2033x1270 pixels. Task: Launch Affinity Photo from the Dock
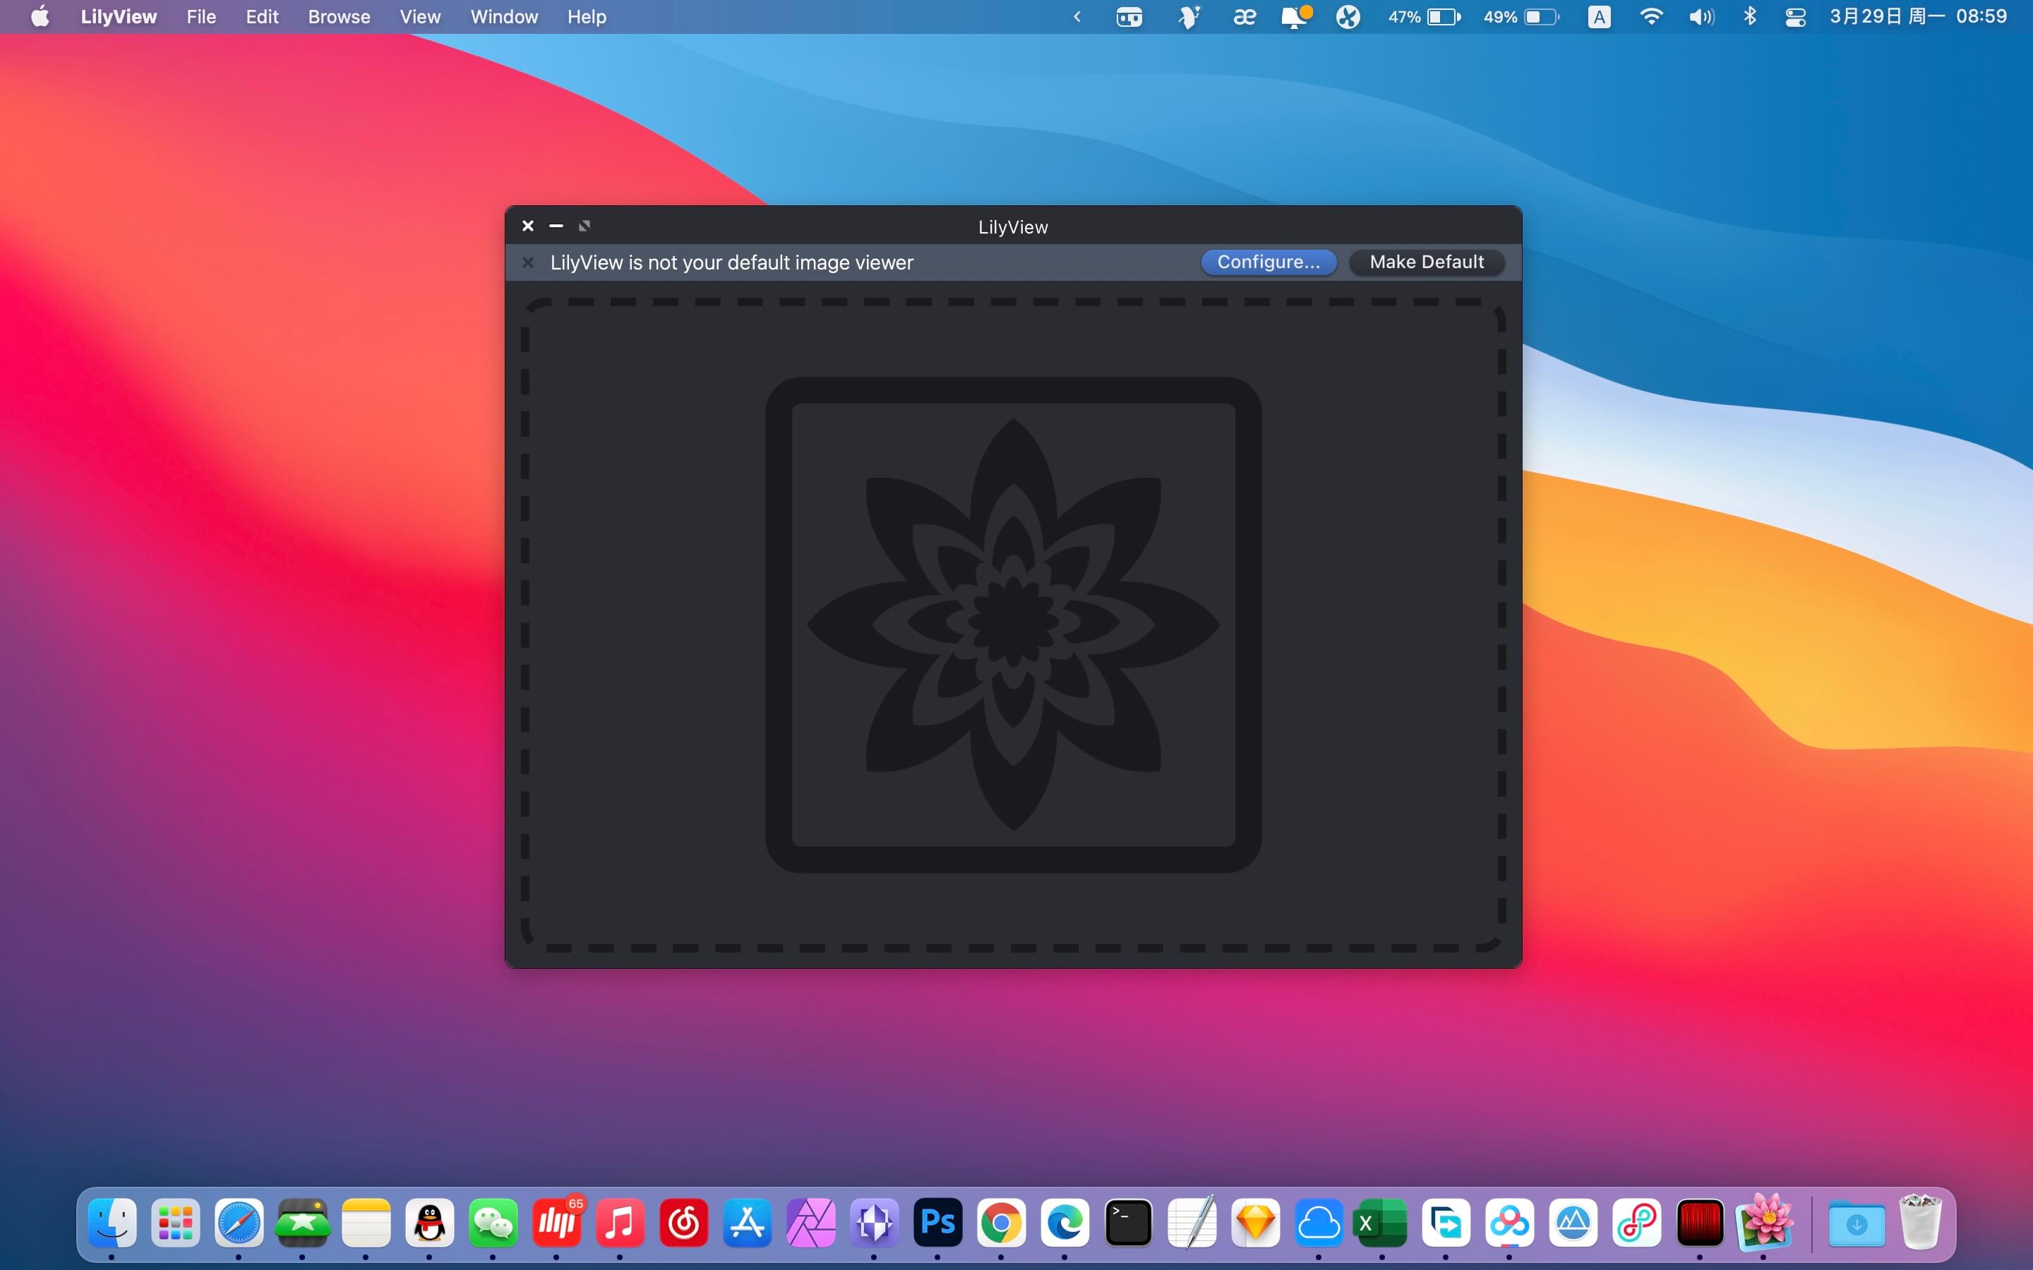[810, 1223]
